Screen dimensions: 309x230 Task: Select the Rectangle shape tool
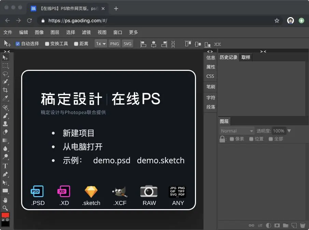point(5,191)
